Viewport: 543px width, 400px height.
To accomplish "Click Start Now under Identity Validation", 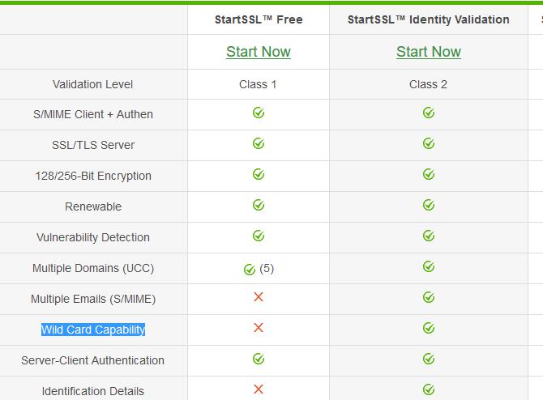I will click(428, 52).
